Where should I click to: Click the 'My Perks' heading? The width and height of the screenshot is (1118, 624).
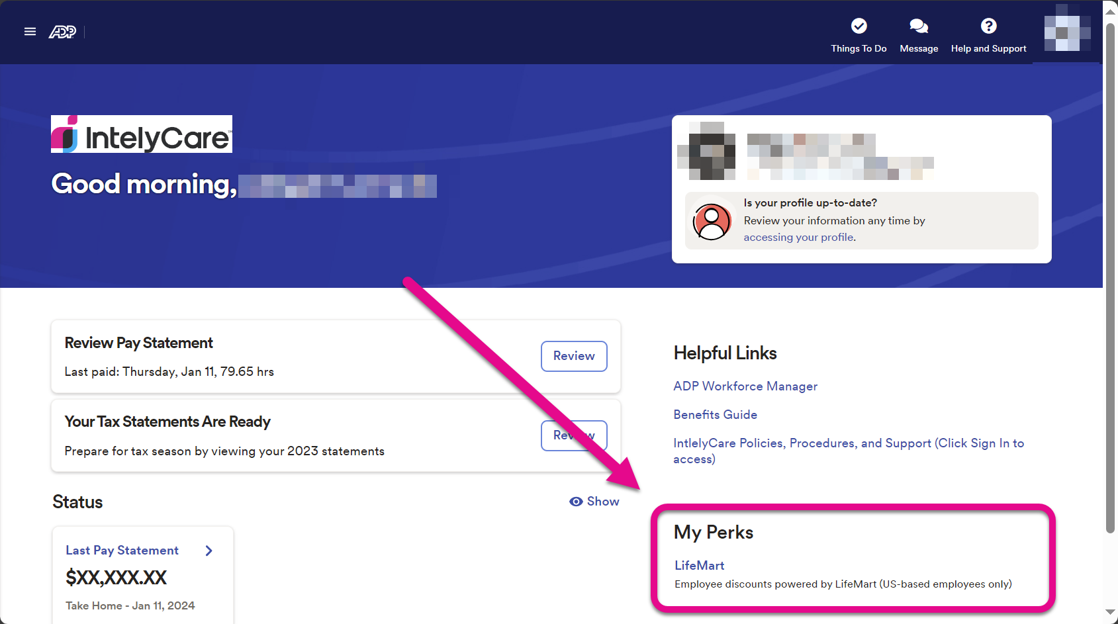pos(714,533)
